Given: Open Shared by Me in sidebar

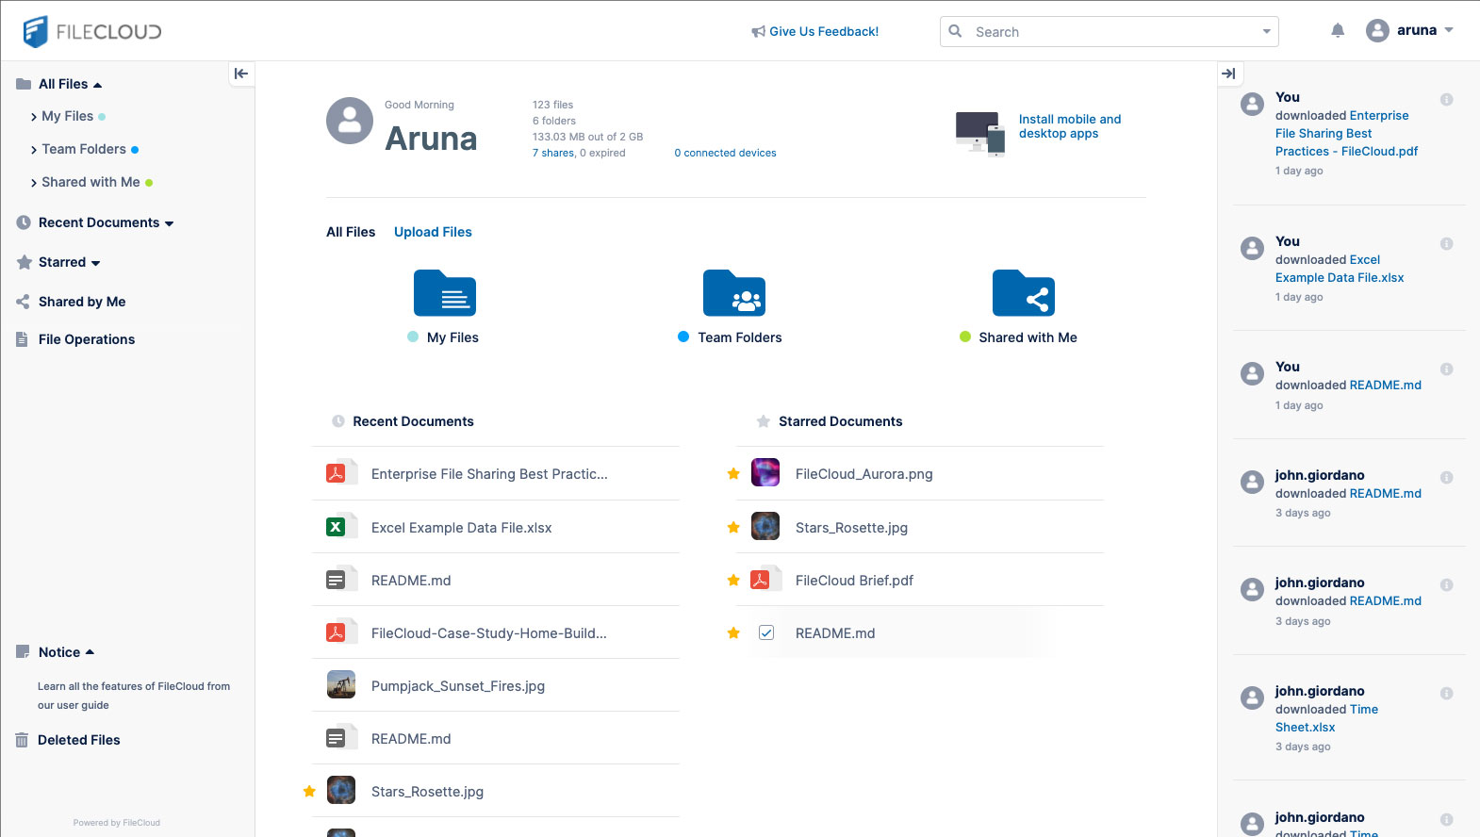Looking at the screenshot, I should (82, 302).
